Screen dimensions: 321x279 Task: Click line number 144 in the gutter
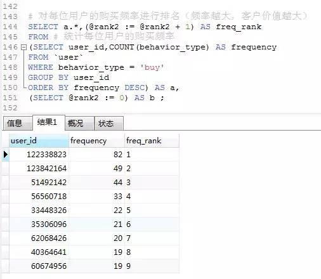(x=10, y=27)
